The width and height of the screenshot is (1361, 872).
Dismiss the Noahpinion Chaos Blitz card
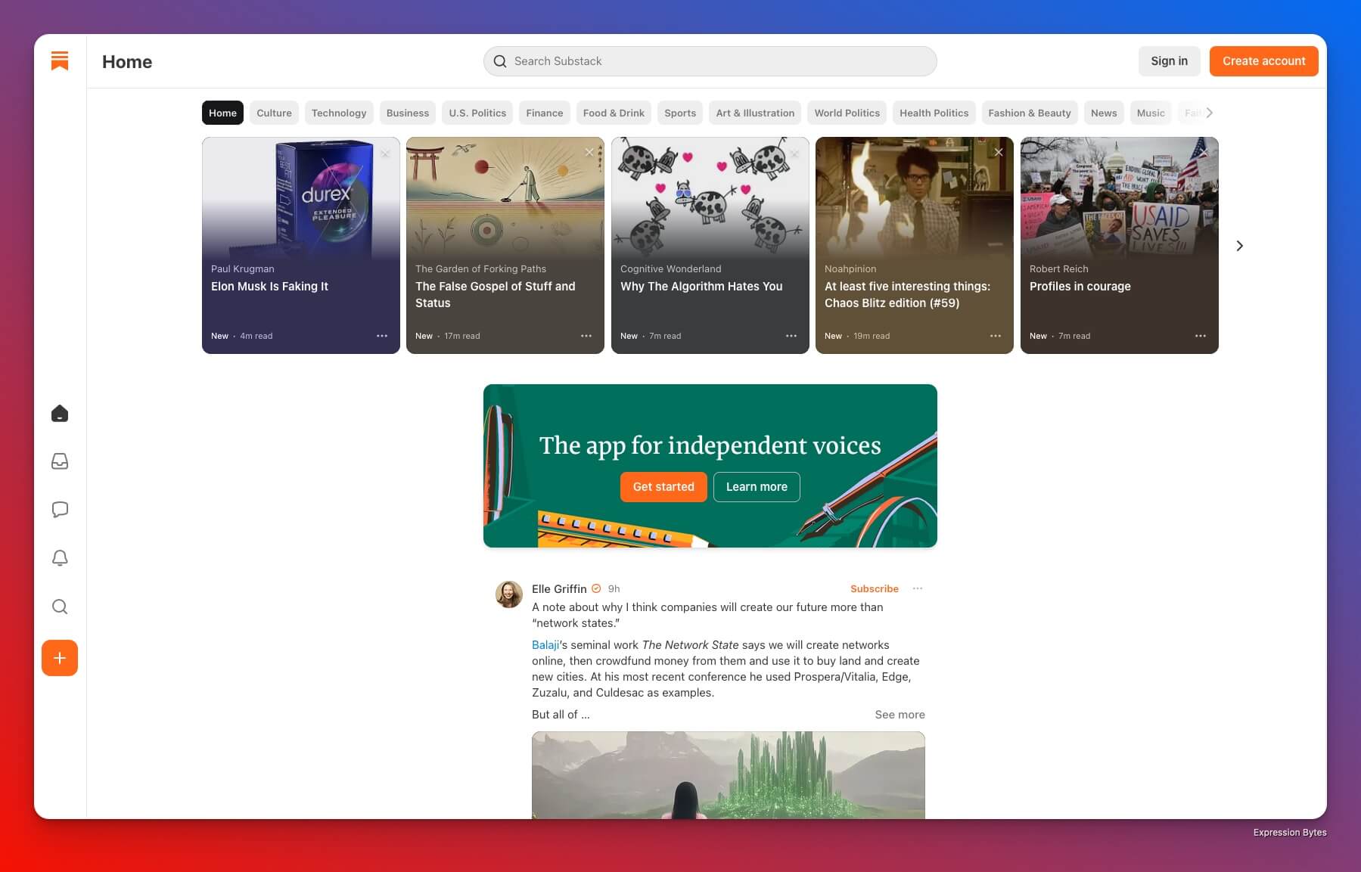999,153
